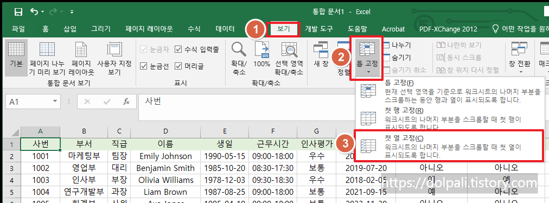
Task: Select column F header
Action: coord(273,131)
